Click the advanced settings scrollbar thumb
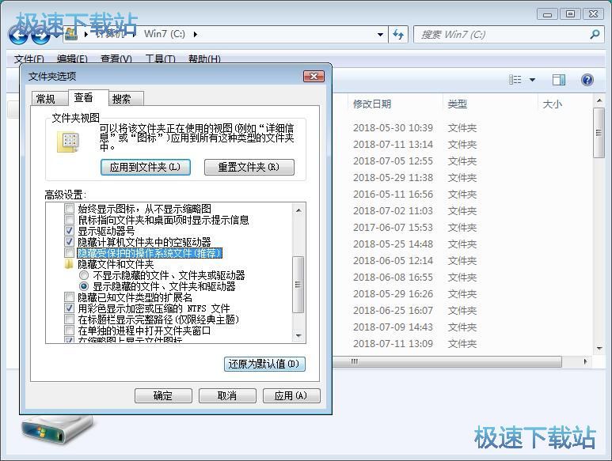 click(x=298, y=285)
